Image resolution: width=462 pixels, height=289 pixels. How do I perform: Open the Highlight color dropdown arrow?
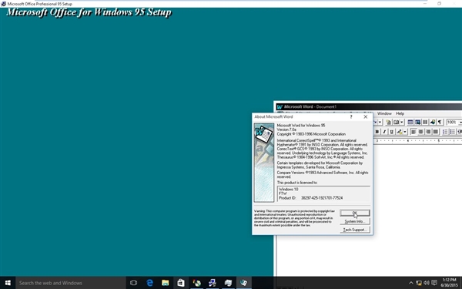[x=405, y=132]
